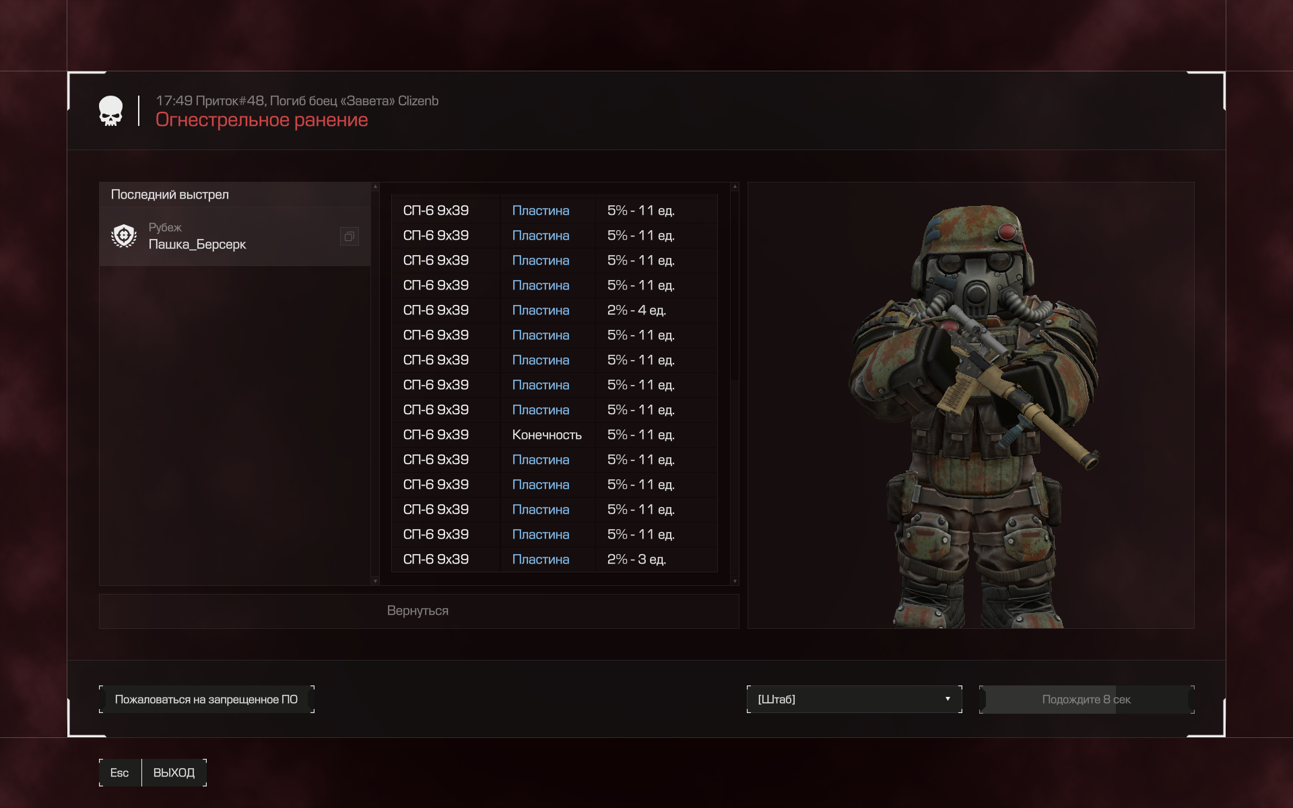The image size is (1293, 808).
Task: Click the Вернуться button
Action: click(418, 611)
